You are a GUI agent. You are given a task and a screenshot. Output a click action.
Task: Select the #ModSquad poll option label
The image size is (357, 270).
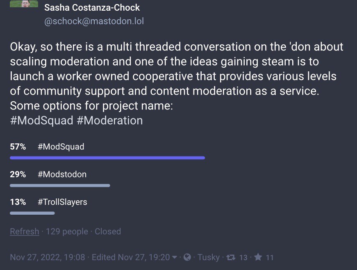pyautogui.click(x=61, y=147)
